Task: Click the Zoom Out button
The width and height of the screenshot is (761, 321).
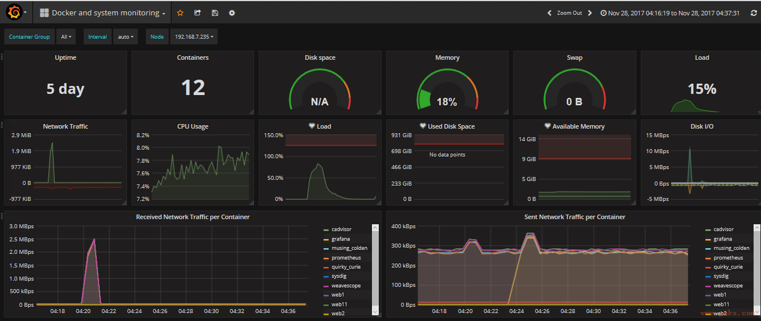Action: [569, 13]
